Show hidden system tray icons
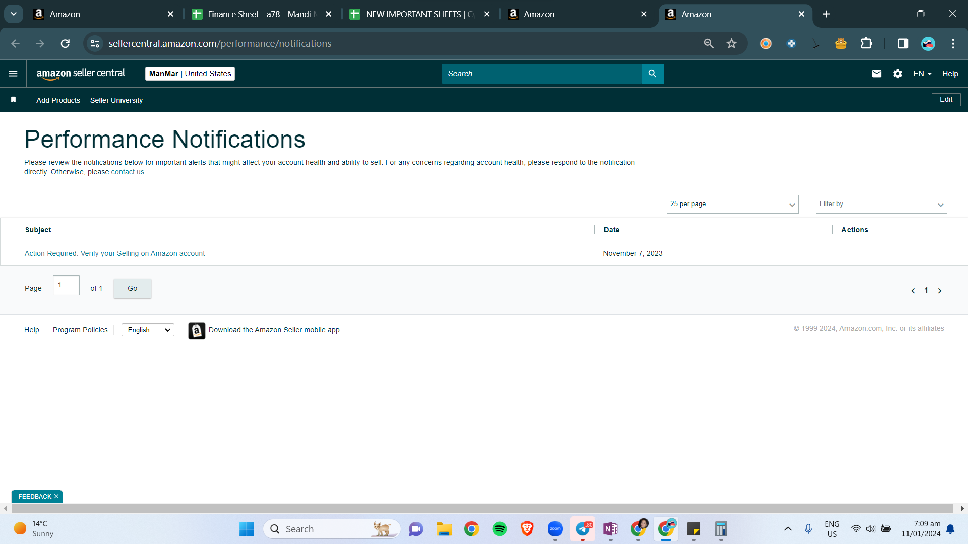Image resolution: width=968 pixels, height=544 pixels. (788, 529)
